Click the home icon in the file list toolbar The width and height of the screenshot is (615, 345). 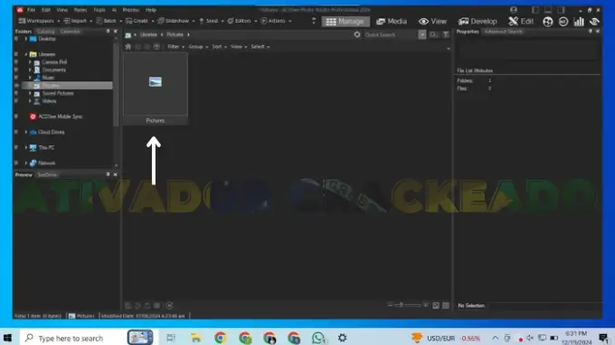click(128, 47)
